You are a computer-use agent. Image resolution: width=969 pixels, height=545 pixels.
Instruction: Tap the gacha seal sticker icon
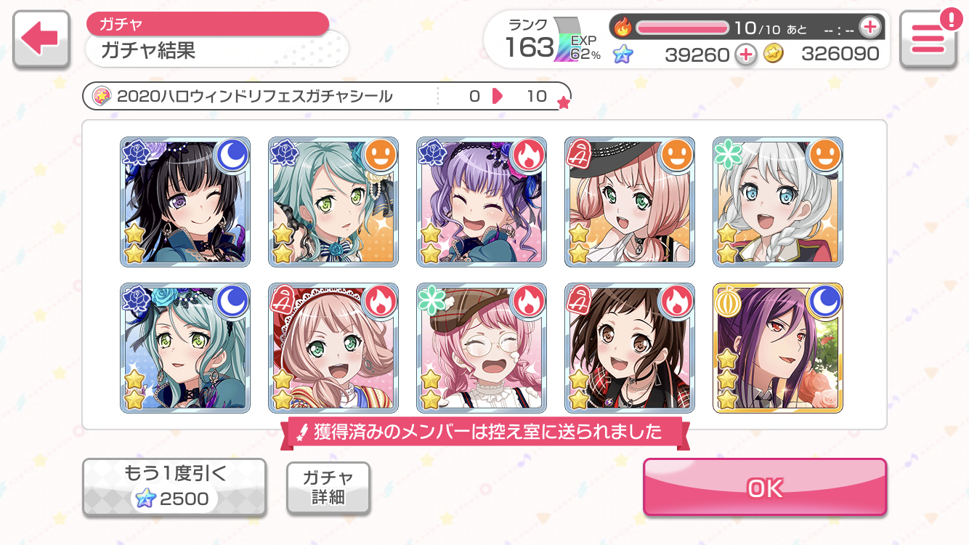pos(102,96)
